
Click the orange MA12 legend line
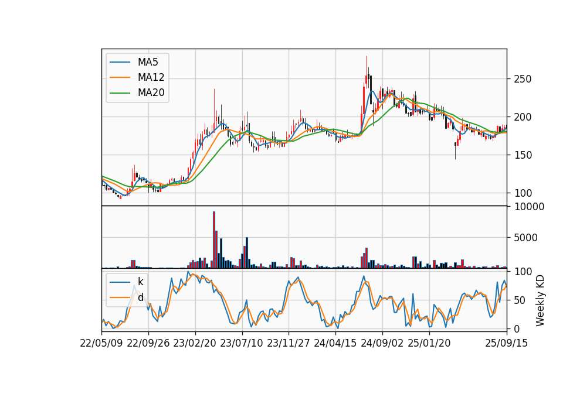pyautogui.click(x=120, y=77)
